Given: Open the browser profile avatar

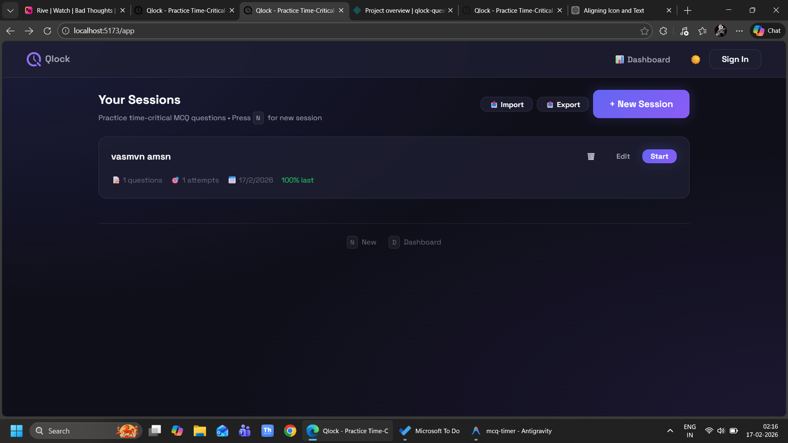Looking at the screenshot, I should [x=721, y=31].
